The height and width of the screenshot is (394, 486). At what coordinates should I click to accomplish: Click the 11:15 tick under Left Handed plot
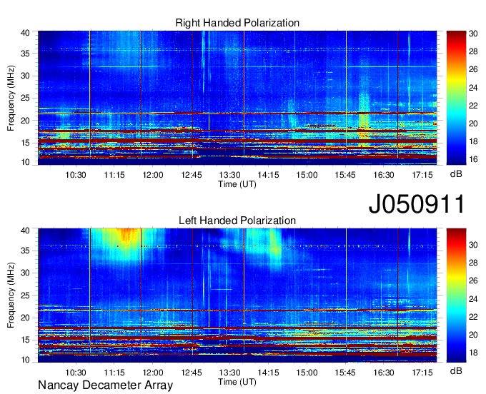tap(114, 373)
